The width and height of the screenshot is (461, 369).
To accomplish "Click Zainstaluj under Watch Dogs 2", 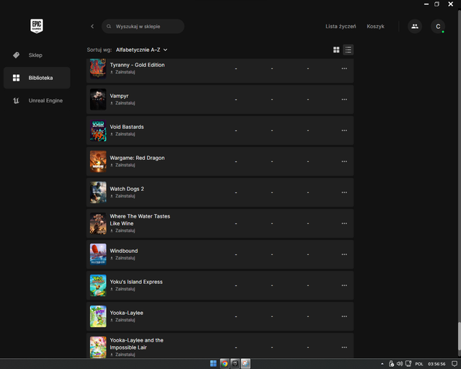I will click(122, 196).
